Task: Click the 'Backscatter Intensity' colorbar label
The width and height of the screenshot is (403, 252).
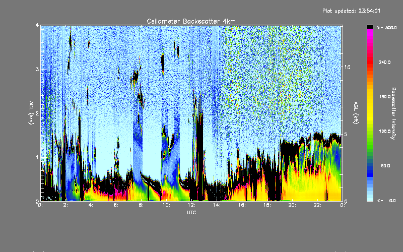Action: coord(393,113)
